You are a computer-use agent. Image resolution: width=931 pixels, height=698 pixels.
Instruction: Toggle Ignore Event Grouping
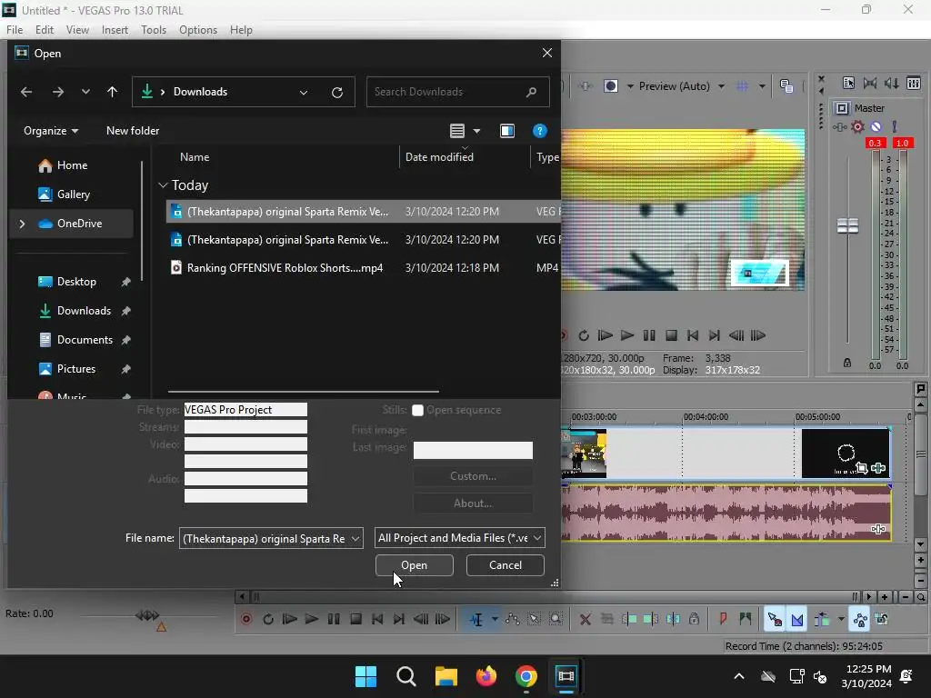tap(882, 619)
